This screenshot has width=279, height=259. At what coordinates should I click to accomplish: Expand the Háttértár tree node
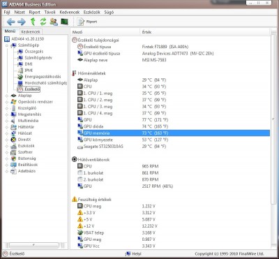7,127
